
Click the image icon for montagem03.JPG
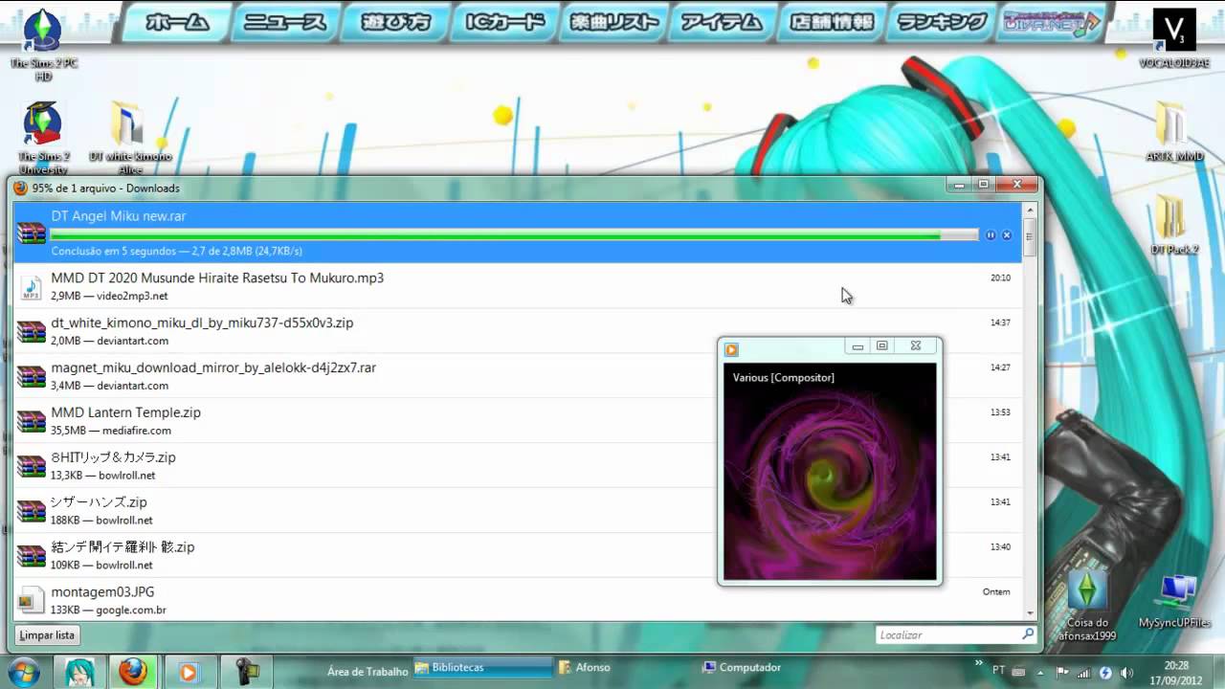[32, 600]
